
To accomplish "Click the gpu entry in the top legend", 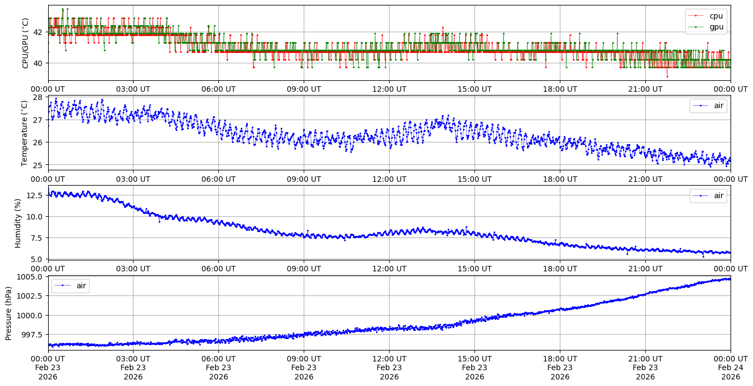I will click(716, 26).
